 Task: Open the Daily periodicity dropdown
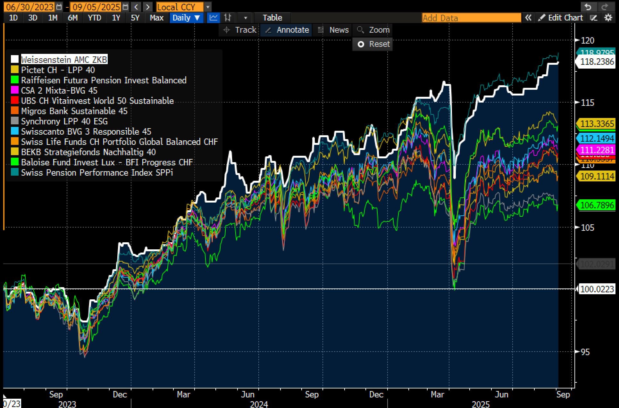186,18
